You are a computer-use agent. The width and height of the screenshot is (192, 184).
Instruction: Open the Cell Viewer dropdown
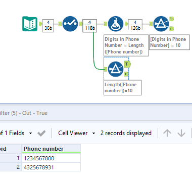[93, 133]
